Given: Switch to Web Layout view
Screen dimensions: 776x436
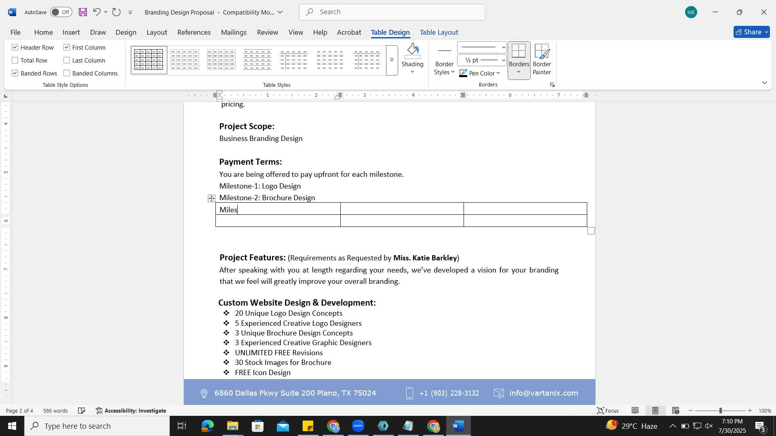Looking at the screenshot, I should coord(675,411).
